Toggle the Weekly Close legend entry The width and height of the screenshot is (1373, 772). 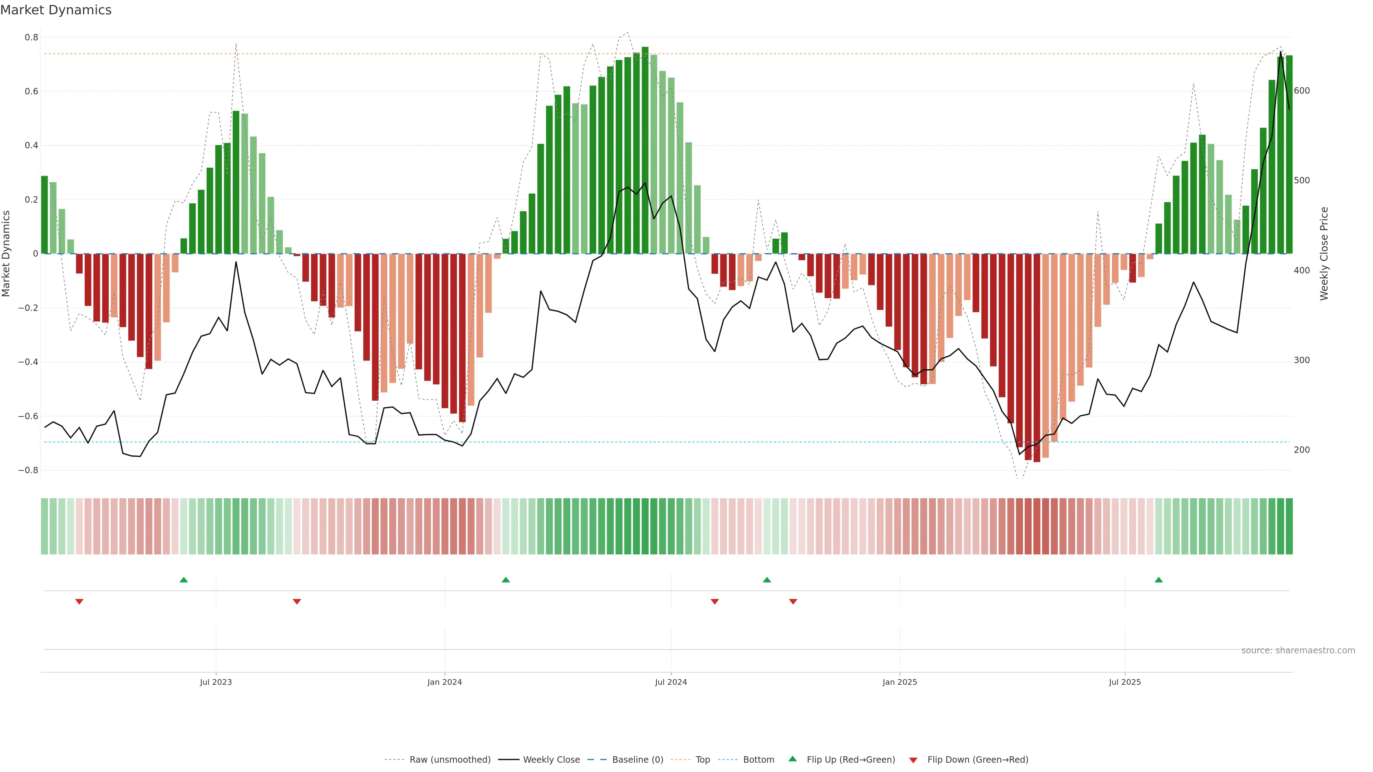click(551, 760)
